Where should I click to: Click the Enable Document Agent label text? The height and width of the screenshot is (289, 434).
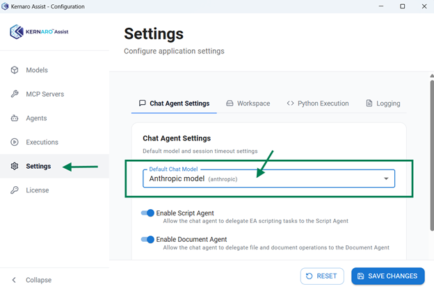point(191,239)
